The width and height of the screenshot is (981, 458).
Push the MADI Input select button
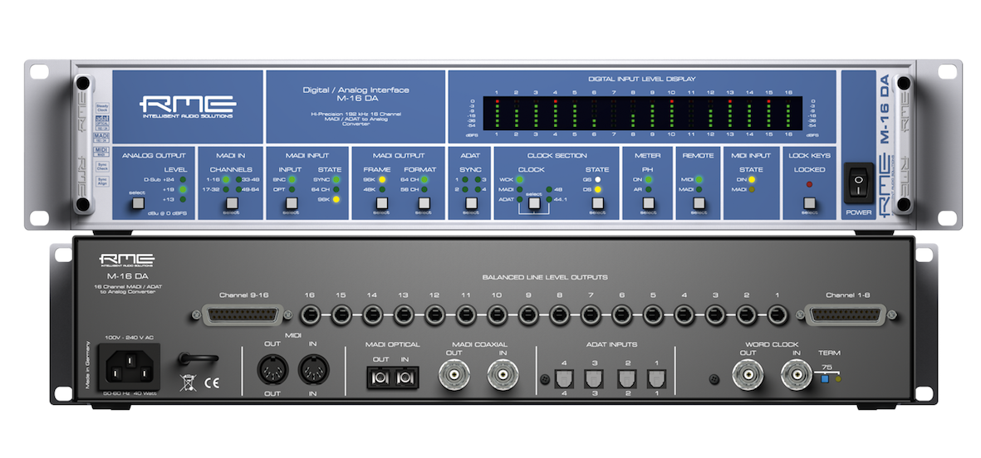291,203
